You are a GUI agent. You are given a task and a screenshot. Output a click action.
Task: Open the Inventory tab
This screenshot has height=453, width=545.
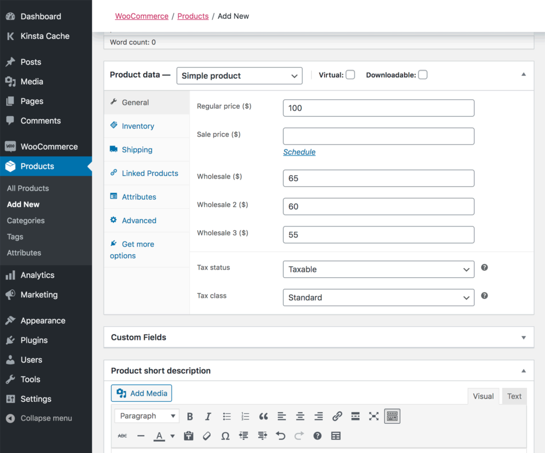click(x=147, y=126)
